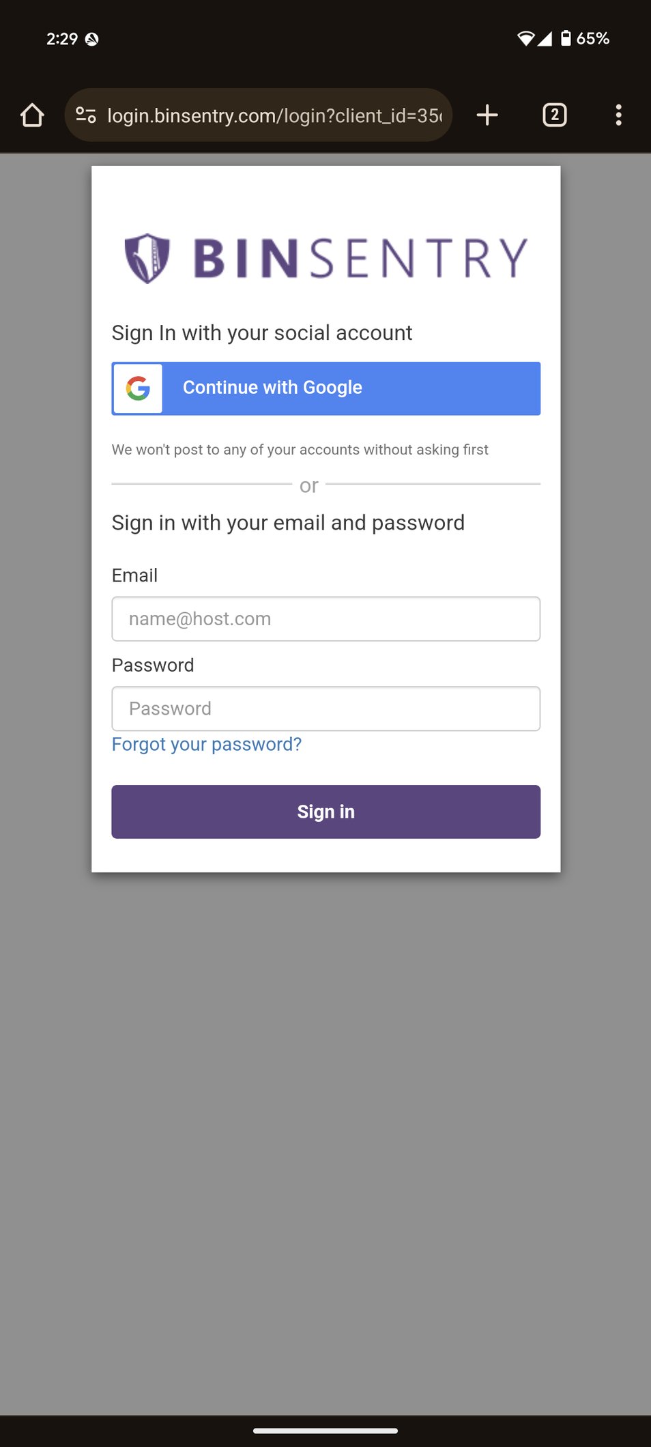
Task: Tap the bottom navigation gesture bar
Action: click(325, 1430)
